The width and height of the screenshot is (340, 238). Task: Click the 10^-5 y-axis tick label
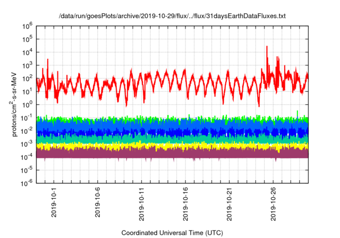pyautogui.click(x=27, y=171)
